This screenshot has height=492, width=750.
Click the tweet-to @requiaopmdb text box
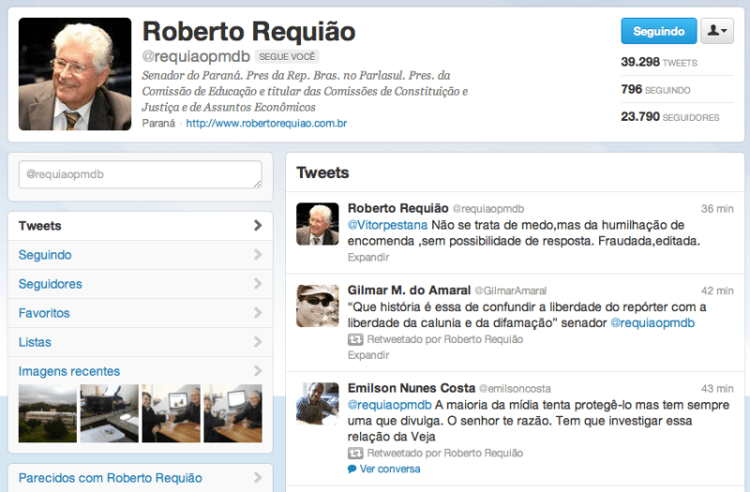(140, 174)
